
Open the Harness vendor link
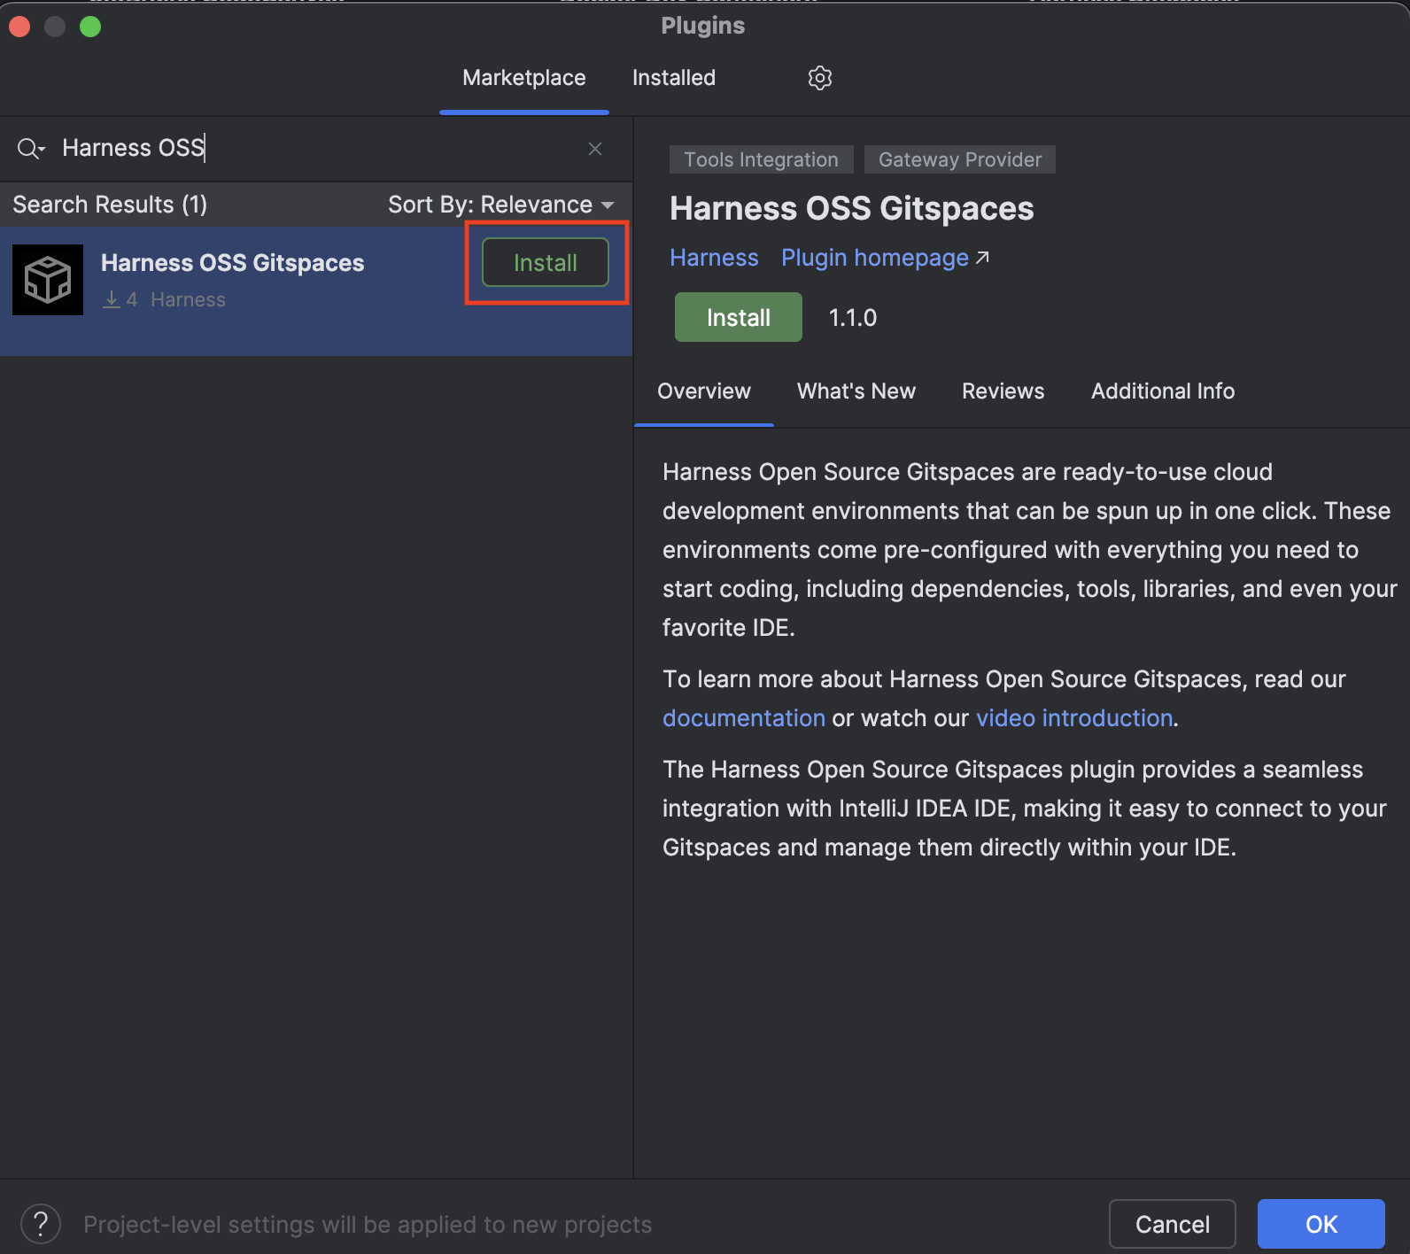pos(714,258)
